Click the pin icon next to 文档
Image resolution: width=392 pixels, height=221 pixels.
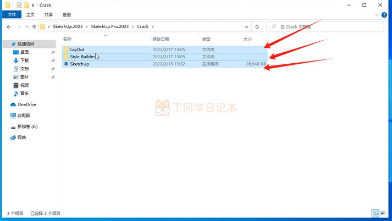point(53,69)
